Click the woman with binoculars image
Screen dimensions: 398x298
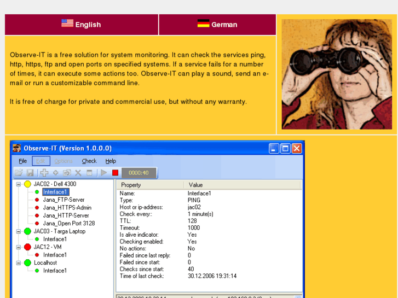[337, 74]
